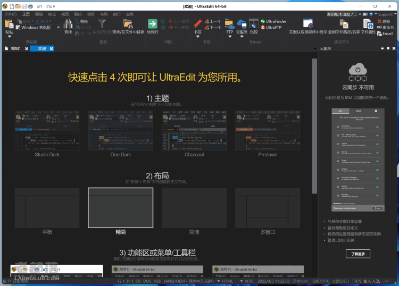The height and width of the screenshot is (286, 399).
Task: Click Show in Default Application icon
Action: click(x=308, y=24)
